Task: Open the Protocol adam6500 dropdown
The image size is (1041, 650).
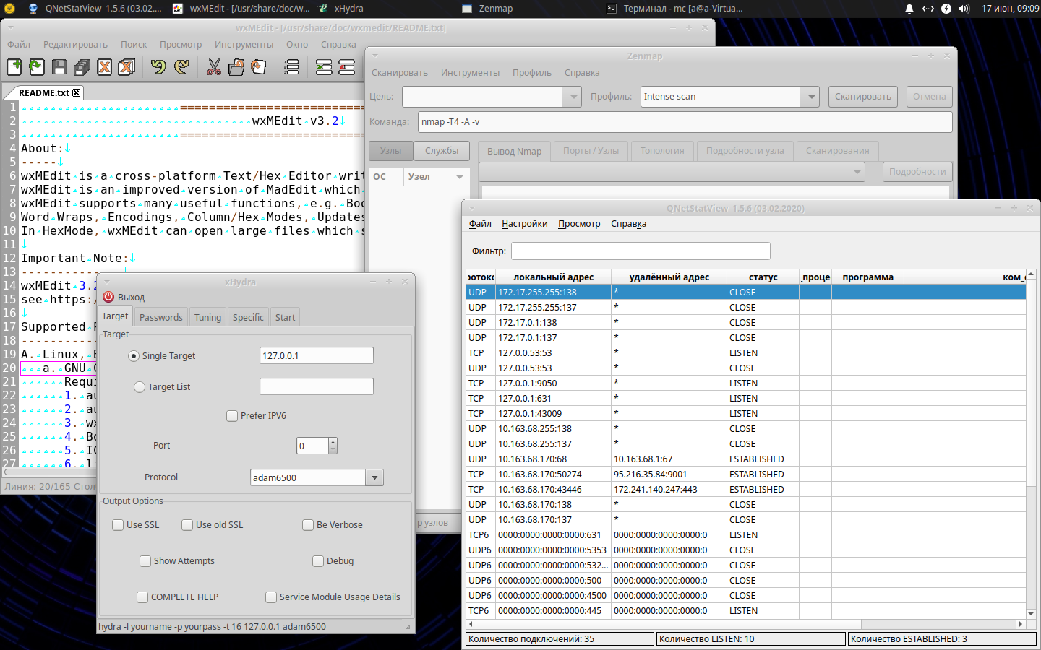Action: [374, 477]
